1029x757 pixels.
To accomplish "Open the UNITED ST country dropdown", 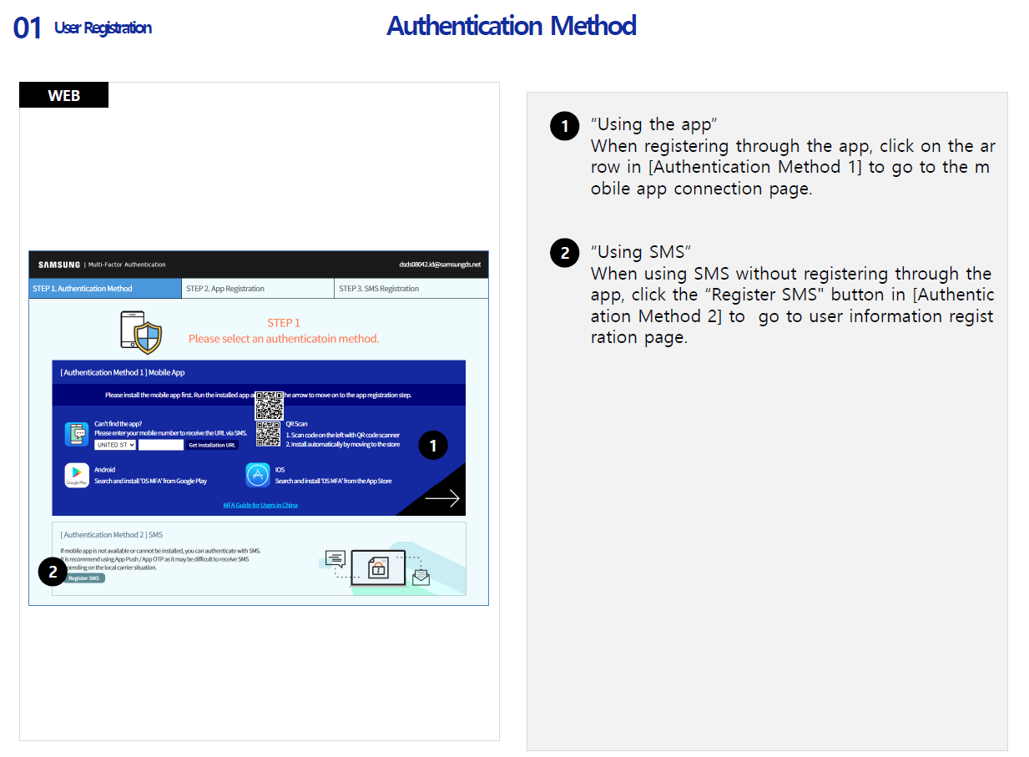I will point(115,445).
